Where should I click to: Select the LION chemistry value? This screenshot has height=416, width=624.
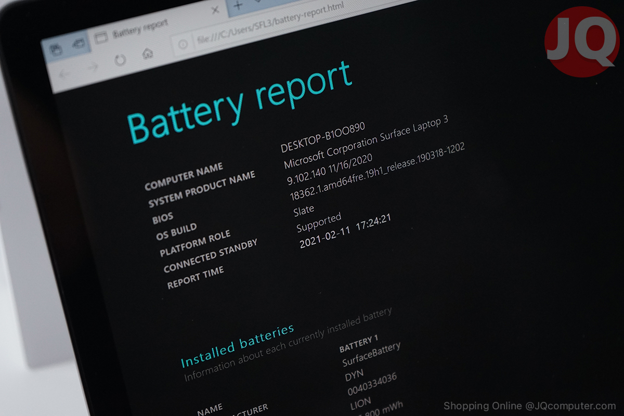[x=360, y=404]
